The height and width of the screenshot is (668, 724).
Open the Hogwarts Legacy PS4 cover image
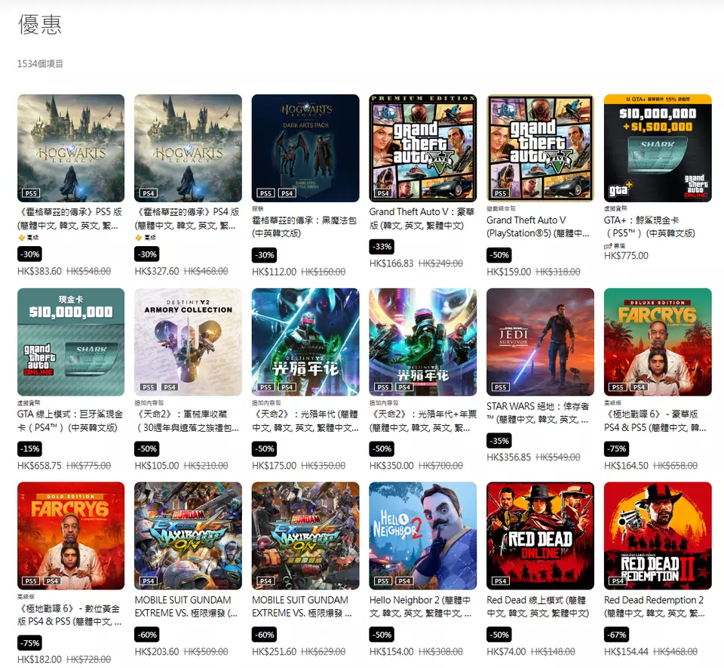point(188,148)
